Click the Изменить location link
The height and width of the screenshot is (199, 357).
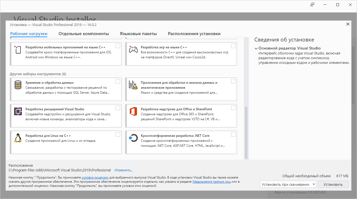coord(124,170)
